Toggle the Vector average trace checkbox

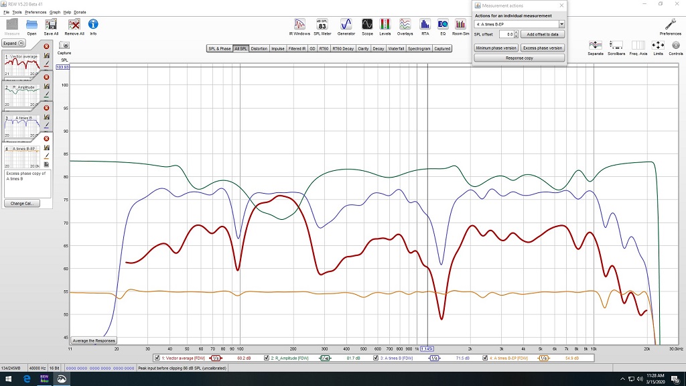pos(157,358)
